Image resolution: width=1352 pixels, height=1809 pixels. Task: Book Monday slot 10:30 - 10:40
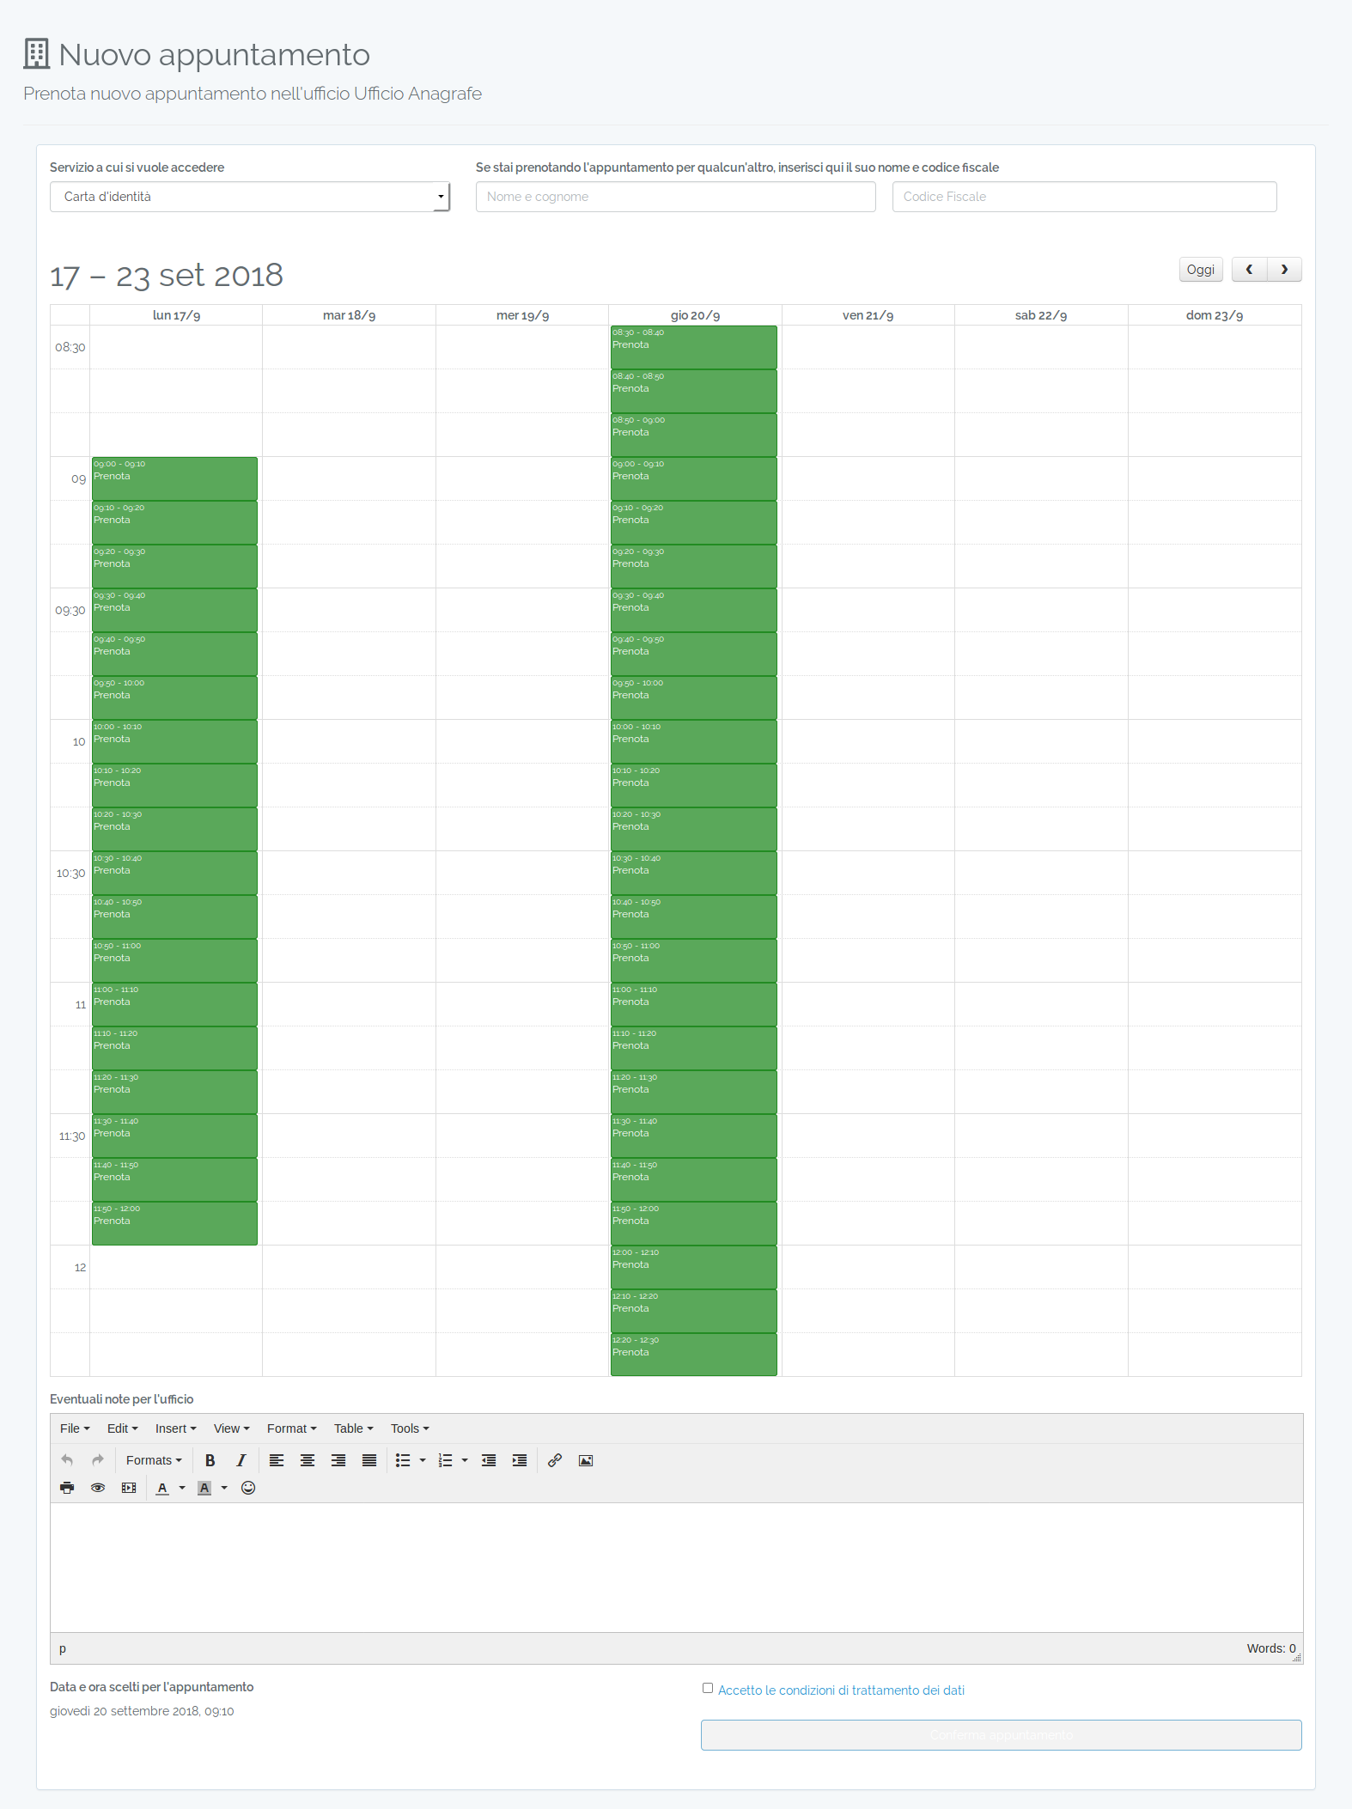click(174, 873)
